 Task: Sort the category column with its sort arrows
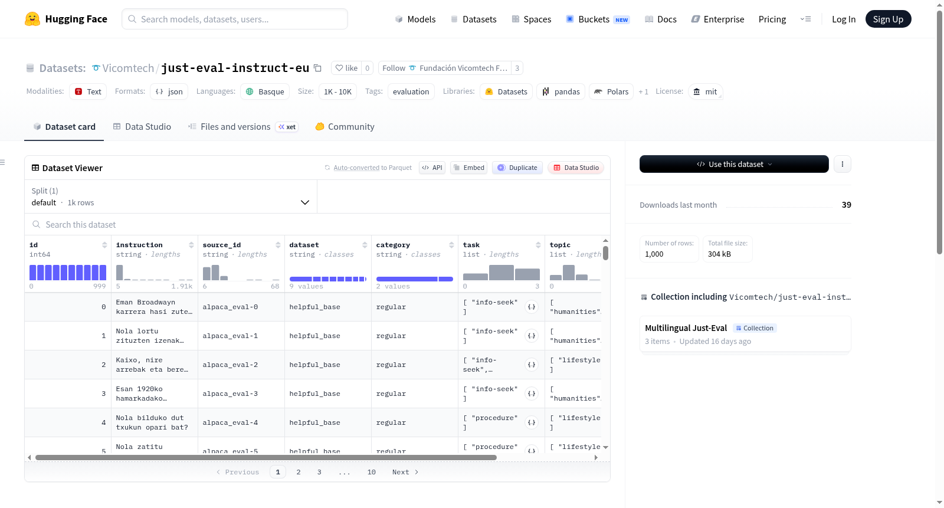451,245
